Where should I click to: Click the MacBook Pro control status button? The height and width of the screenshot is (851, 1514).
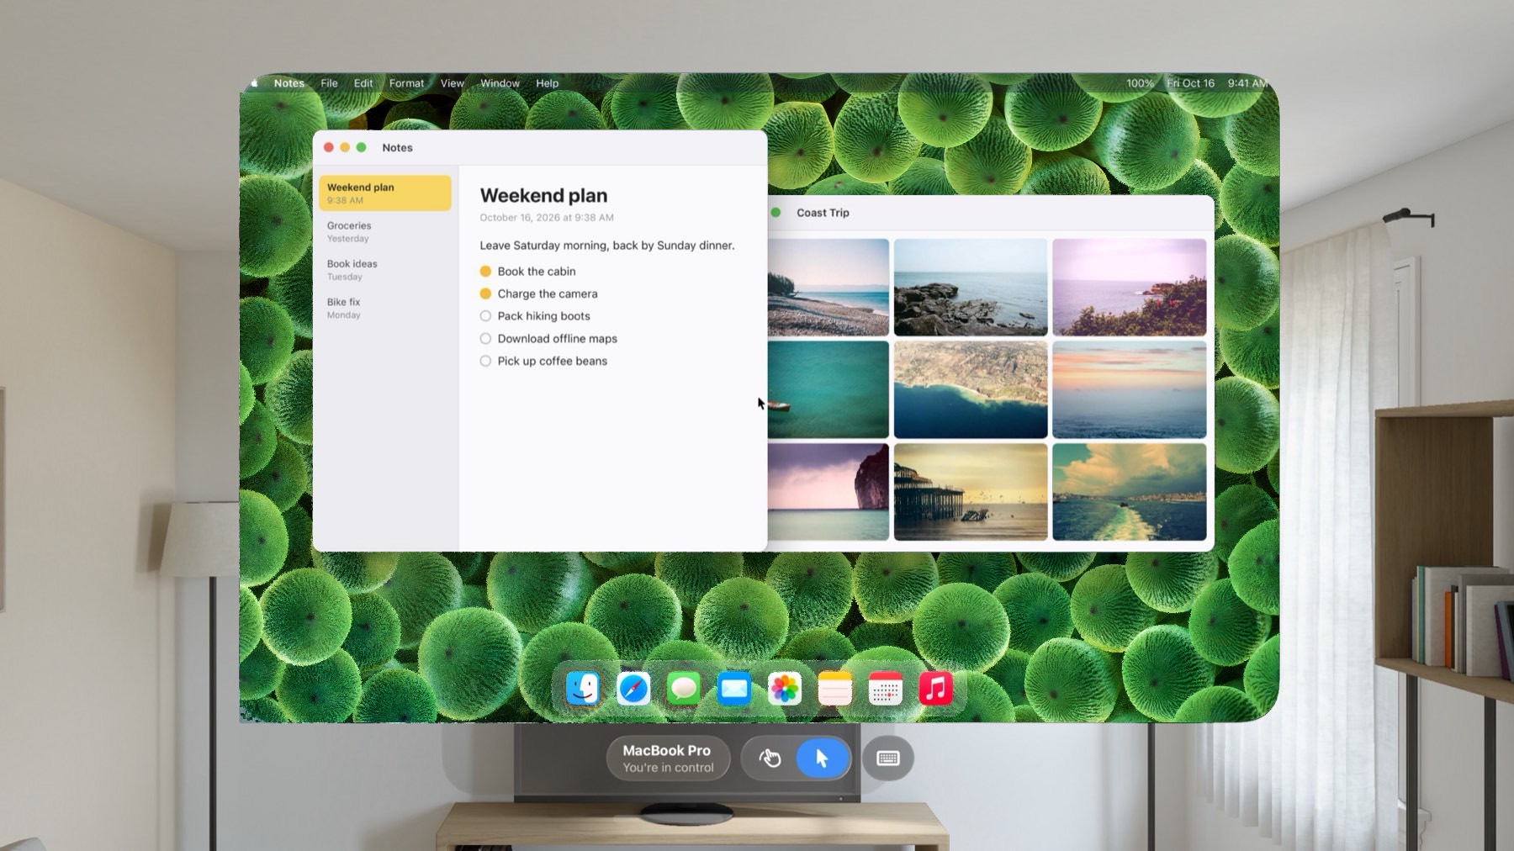[668, 758]
